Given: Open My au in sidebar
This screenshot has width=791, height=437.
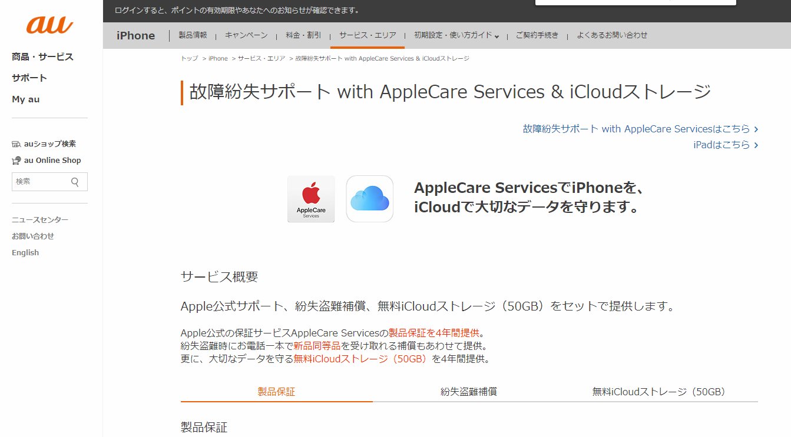Looking at the screenshot, I should (26, 99).
